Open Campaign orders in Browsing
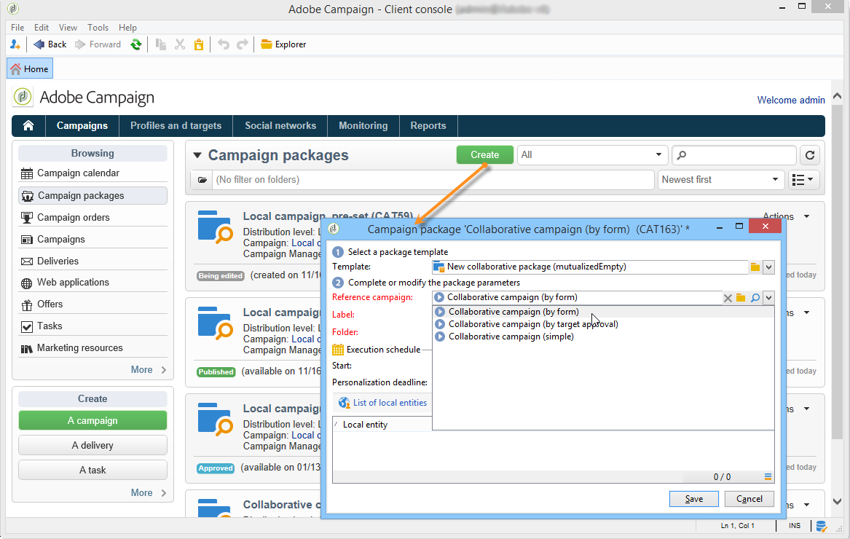Viewport: 850px width, 539px height. click(93, 218)
